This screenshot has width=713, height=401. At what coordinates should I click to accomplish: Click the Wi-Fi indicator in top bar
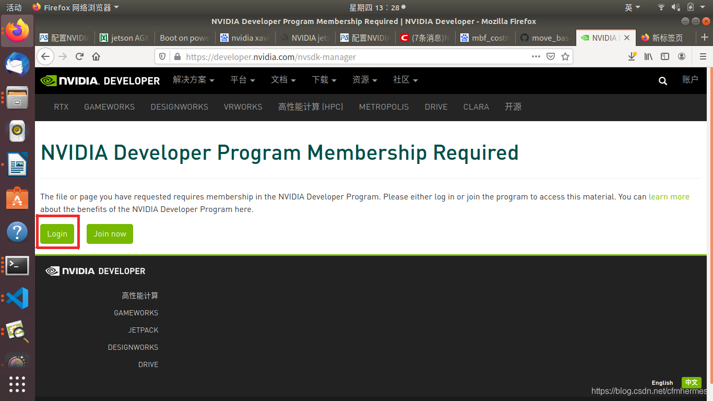pos(661,7)
